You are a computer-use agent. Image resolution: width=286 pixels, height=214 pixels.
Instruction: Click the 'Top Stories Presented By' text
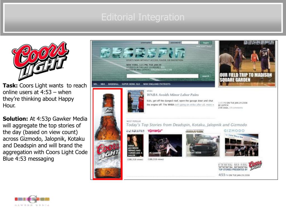(x=233, y=169)
